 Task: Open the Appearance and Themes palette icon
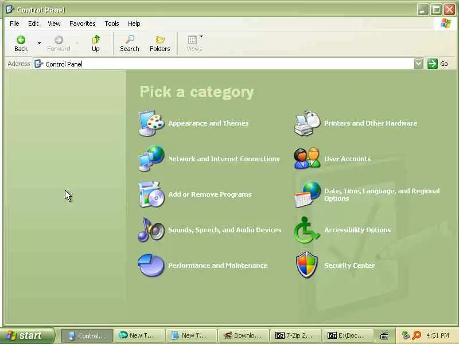pos(151,123)
